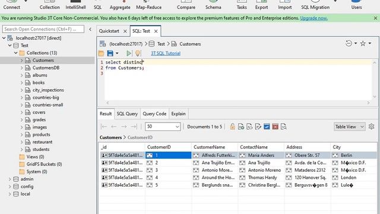Switch to the SQL Query result tab
The width and height of the screenshot is (380, 214).
point(127,114)
